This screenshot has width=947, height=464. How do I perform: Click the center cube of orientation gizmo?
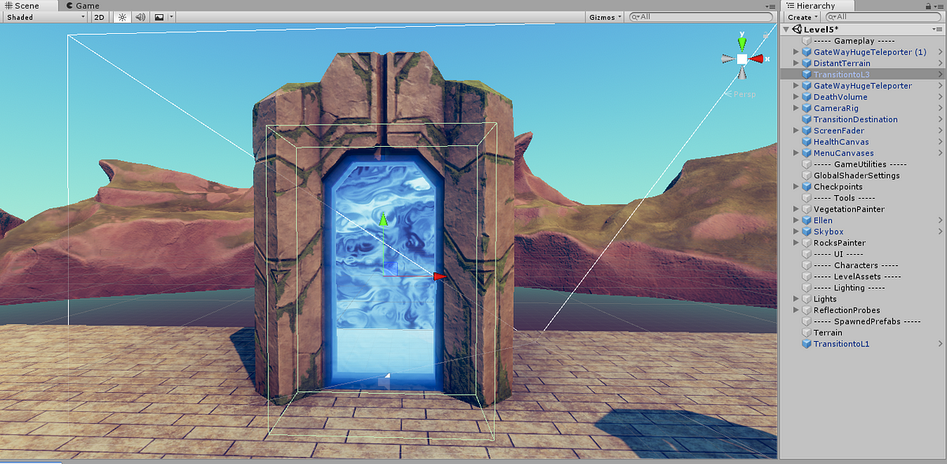[742, 58]
